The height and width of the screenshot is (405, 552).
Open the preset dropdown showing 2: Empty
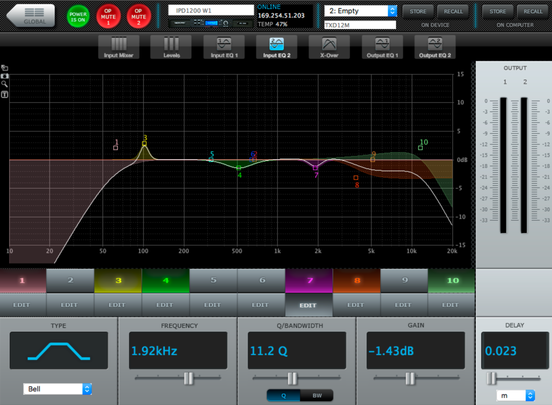point(361,11)
